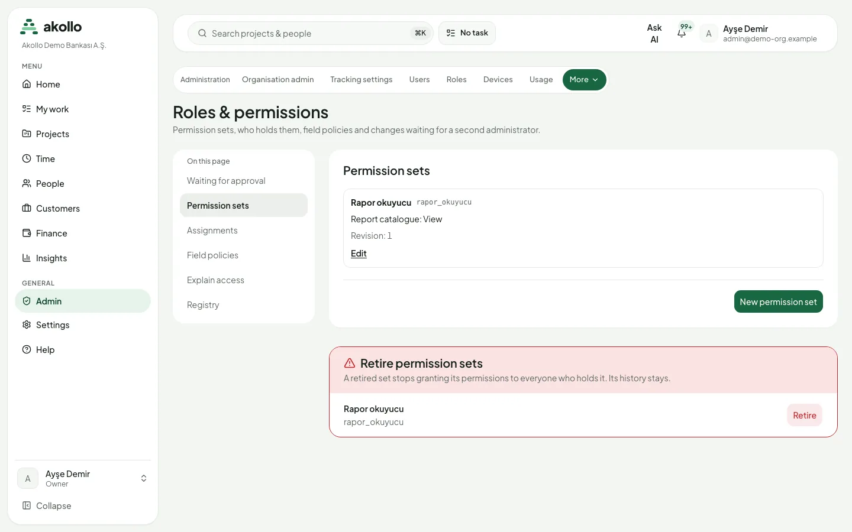Switch to the Organisation admin tab
852x532 pixels.
[278, 80]
